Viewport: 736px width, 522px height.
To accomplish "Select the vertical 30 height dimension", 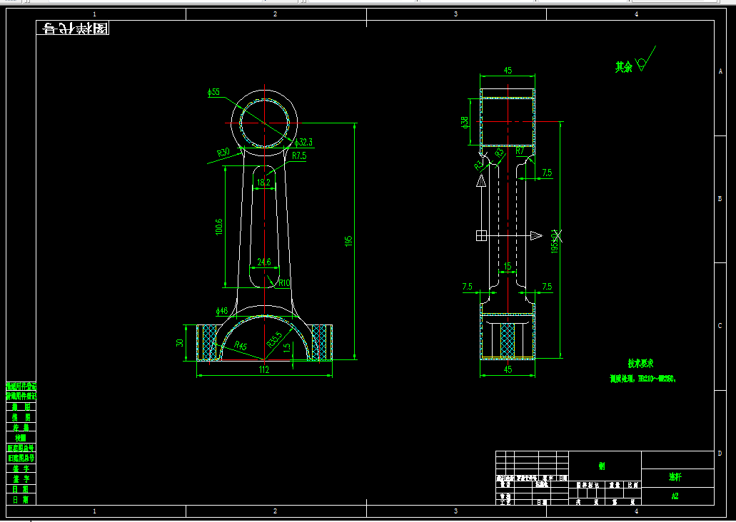I will click(x=180, y=343).
